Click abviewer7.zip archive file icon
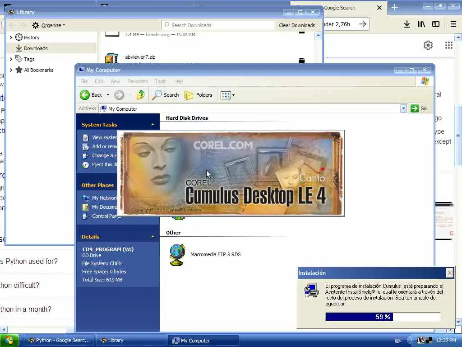 112,59
